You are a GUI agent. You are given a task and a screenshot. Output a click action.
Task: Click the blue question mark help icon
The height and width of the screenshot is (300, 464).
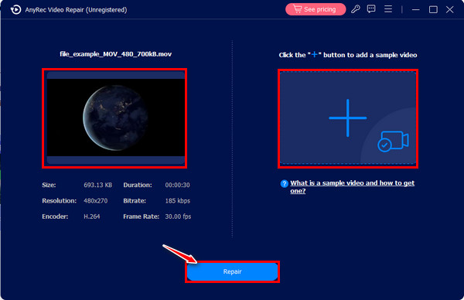pyautogui.click(x=284, y=184)
